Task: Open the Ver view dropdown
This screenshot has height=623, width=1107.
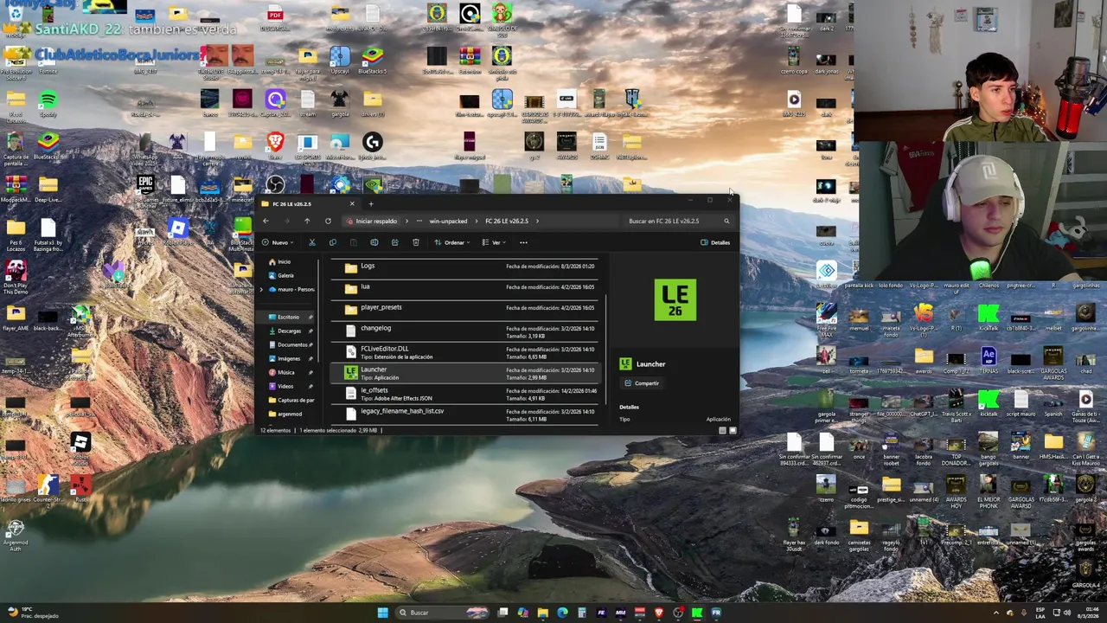Action: (x=493, y=242)
